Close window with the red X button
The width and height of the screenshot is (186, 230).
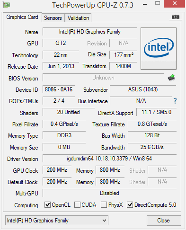click(174, 3)
